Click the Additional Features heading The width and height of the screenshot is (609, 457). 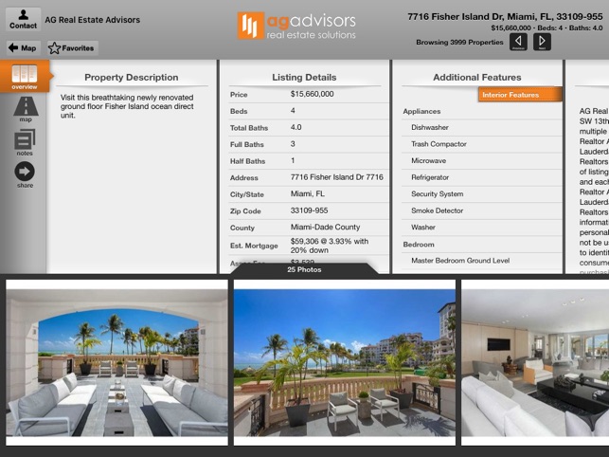pyautogui.click(x=477, y=78)
